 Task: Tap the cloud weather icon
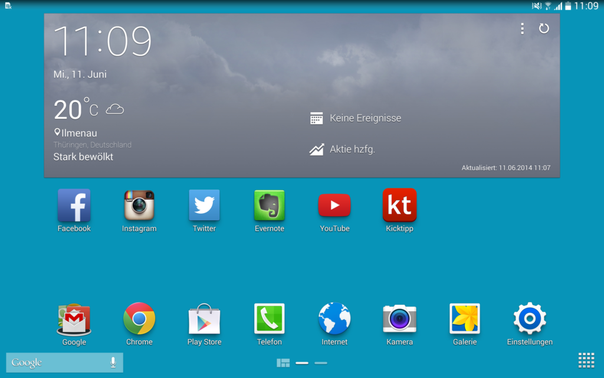click(x=115, y=109)
